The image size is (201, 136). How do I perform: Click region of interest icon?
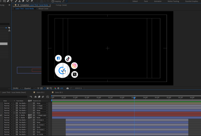click(x=48, y=88)
